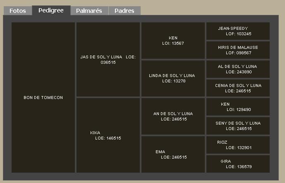Select KEN LOI: 129490 cell
The image size is (285, 183).
coord(238,107)
